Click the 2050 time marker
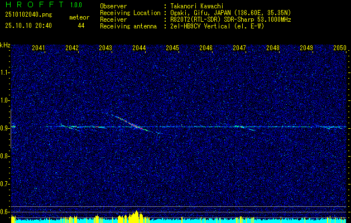Image resolution: width=351 pixels, height=223 pixels. [340, 48]
